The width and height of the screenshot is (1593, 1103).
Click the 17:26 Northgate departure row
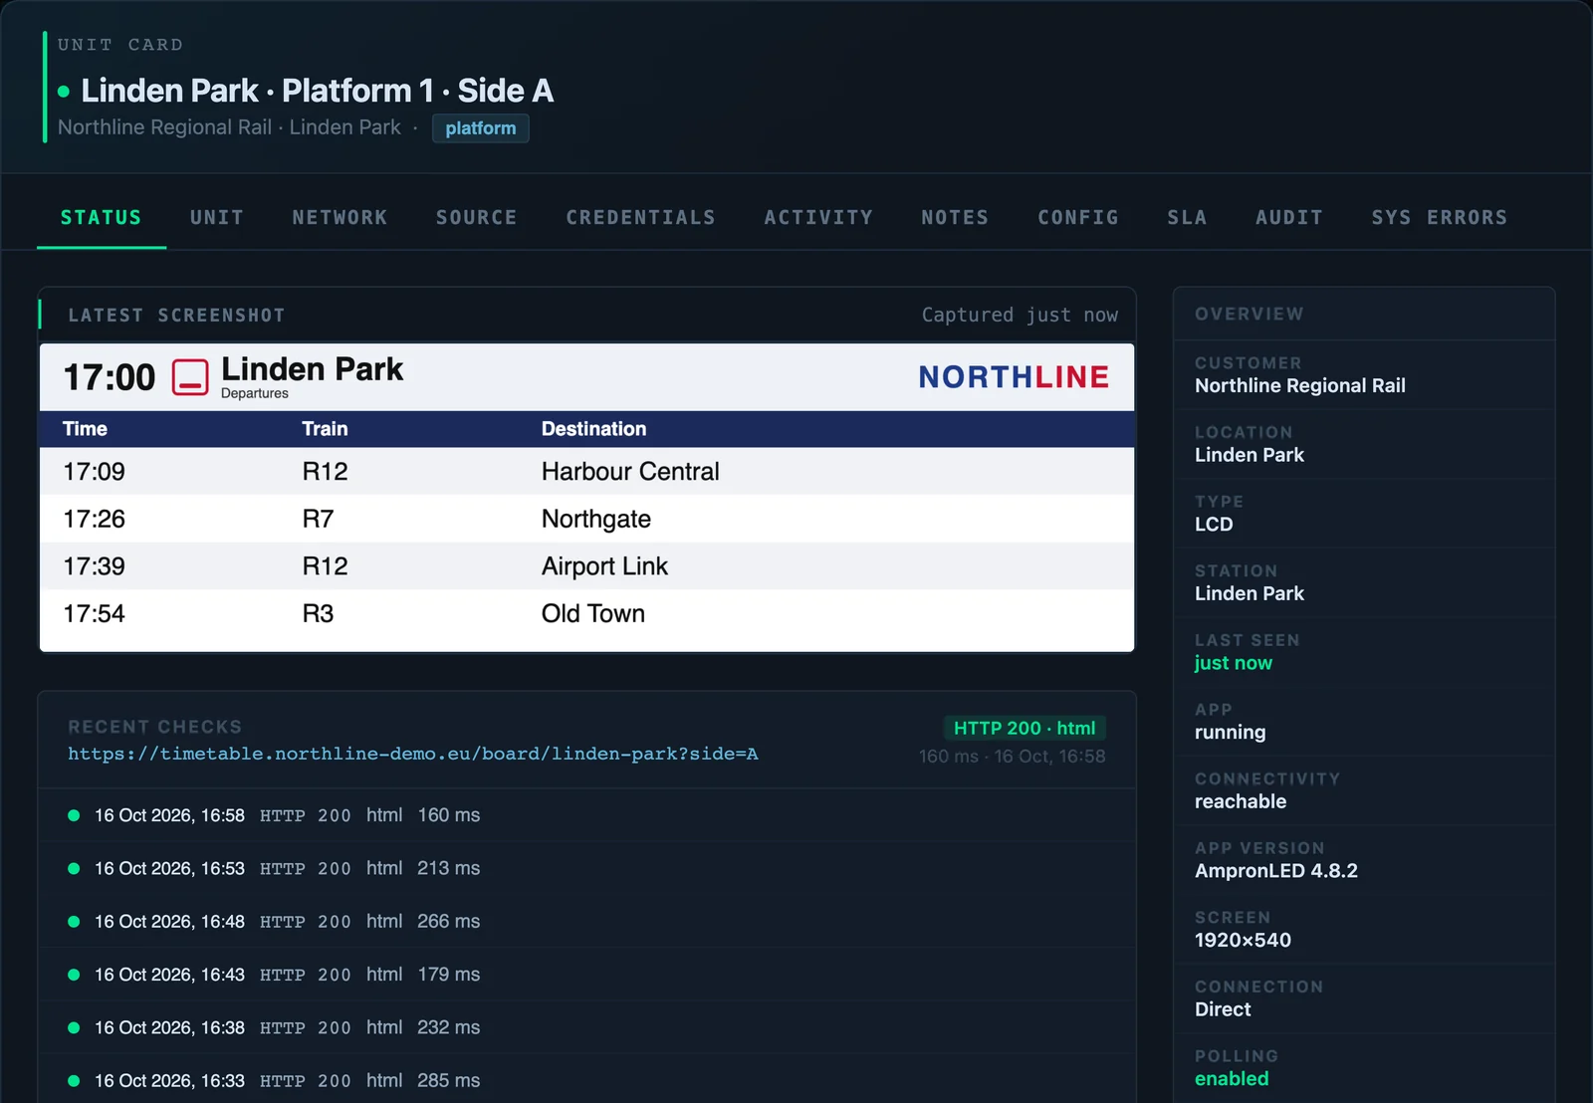(586, 519)
